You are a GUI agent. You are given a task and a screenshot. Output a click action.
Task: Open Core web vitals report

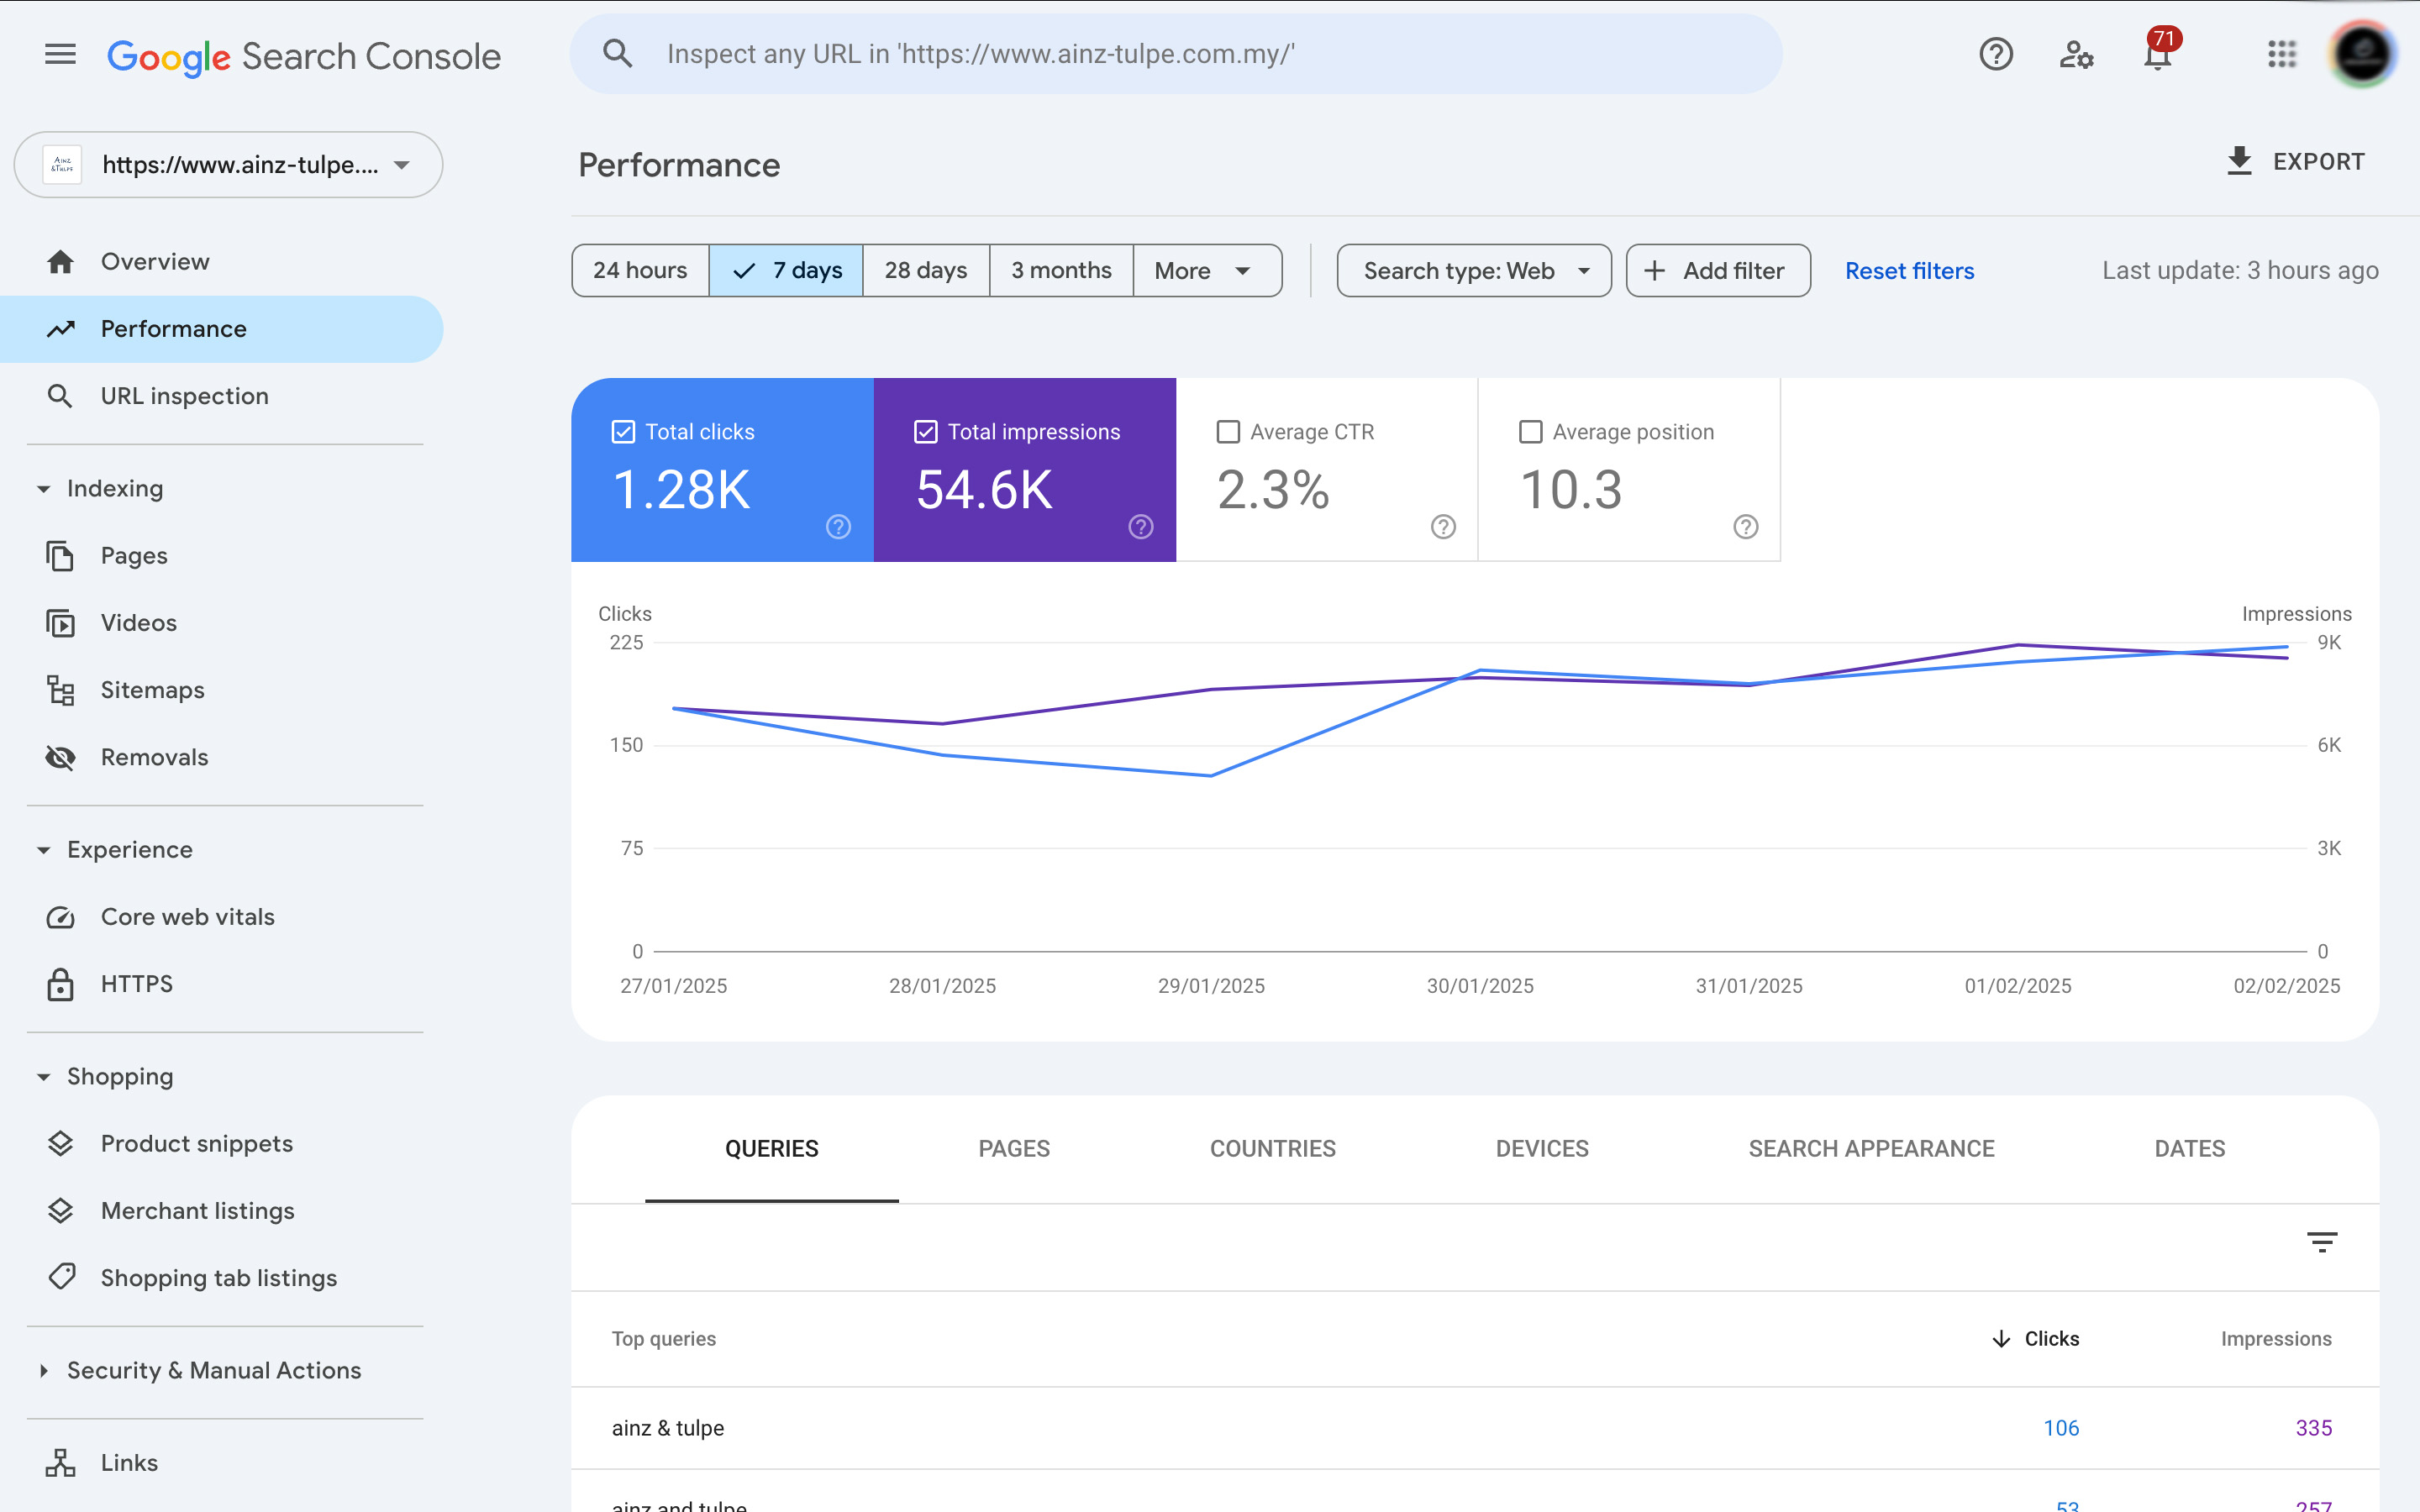coord(187,916)
